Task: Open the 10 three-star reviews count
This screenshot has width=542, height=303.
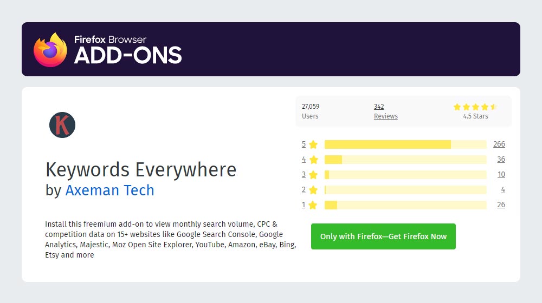Action: coord(501,175)
